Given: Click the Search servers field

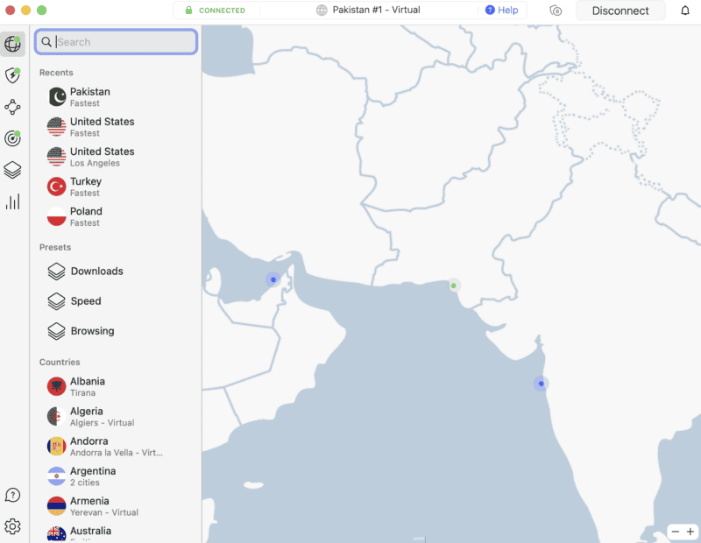Looking at the screenshot, I should tap(123, 42).
